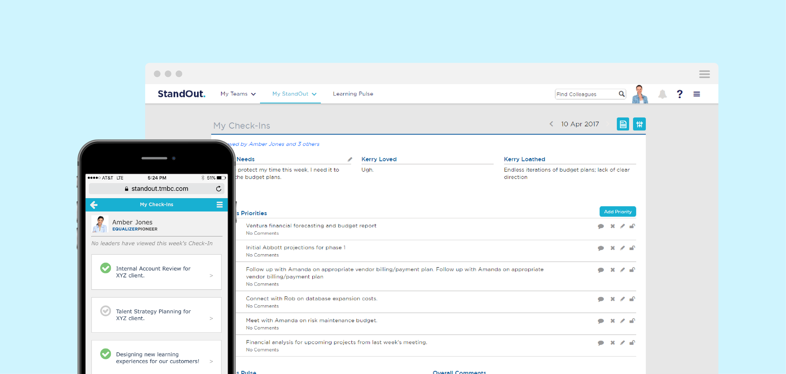Toggle Talent Strategy Planning check mark on phone

[106, 311]
